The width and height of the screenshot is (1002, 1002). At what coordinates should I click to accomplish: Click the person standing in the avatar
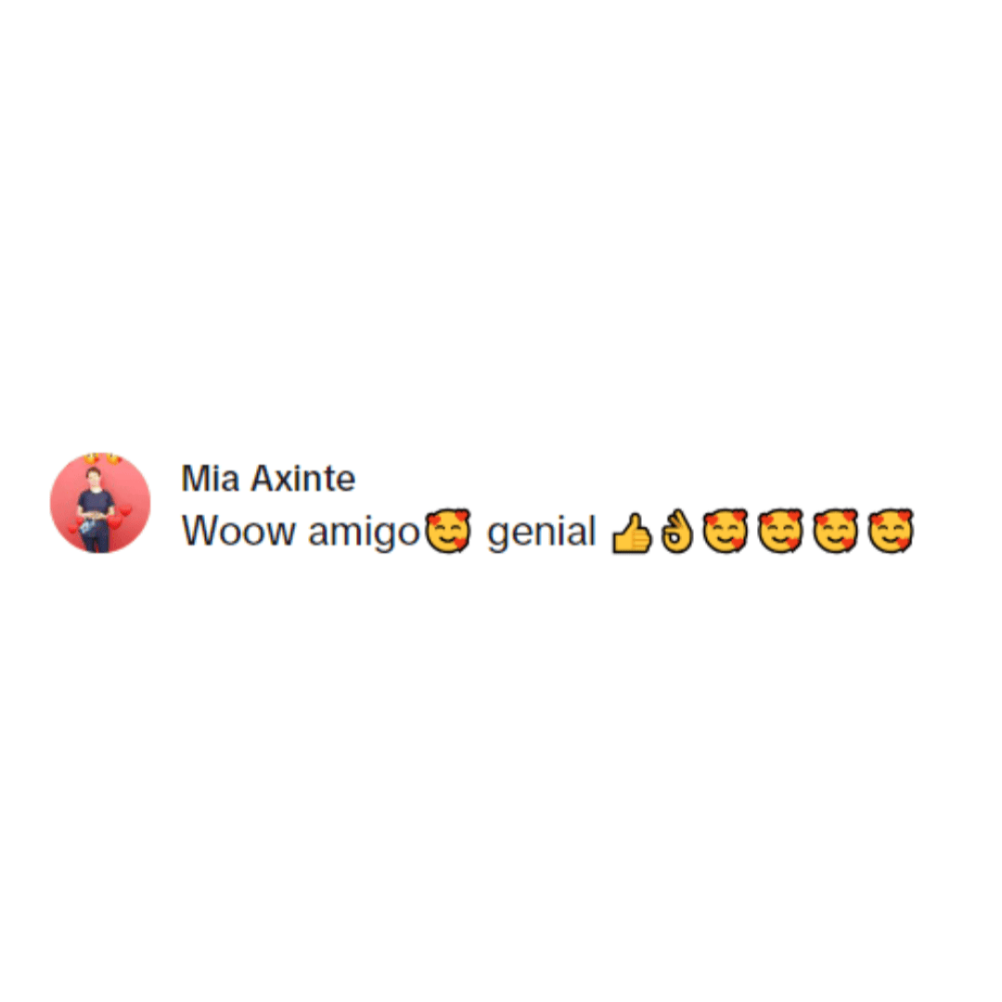pyautogui.click(x=96, y=509)
